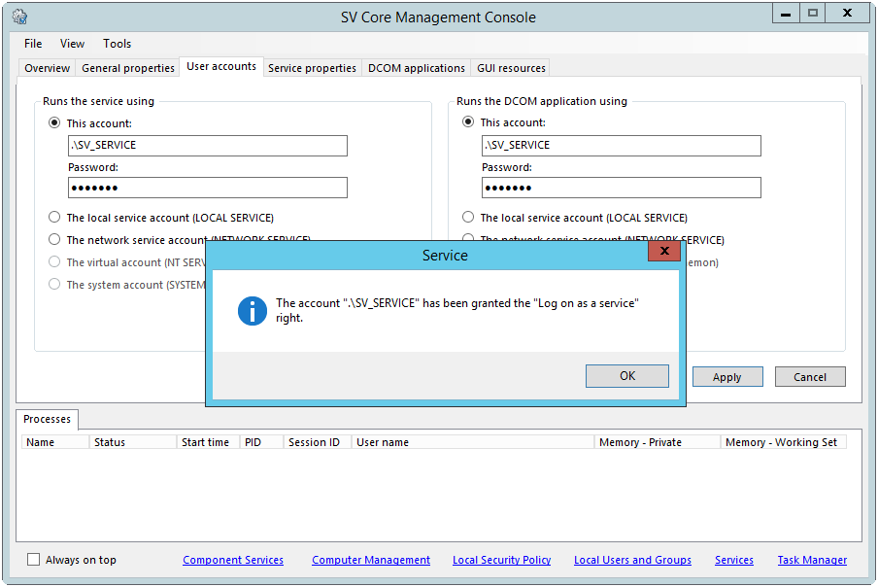Viewport: 878px width, 587px height.
Task: Focus the service account password field
Action: 208,188
